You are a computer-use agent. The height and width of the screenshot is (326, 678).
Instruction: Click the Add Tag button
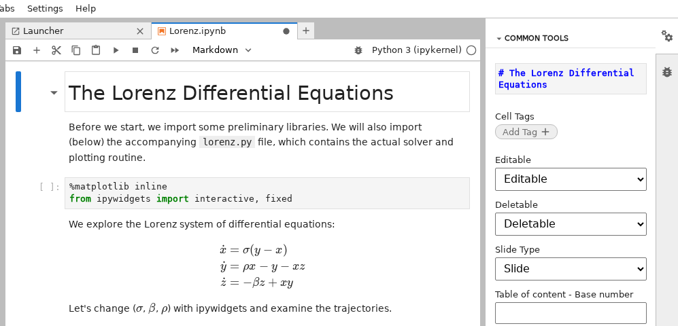[x=526, y=132]
